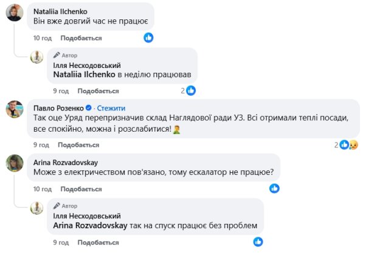Click the like reaction icon on the last reply
Screen dimensions: 377x253
(258, 242)
